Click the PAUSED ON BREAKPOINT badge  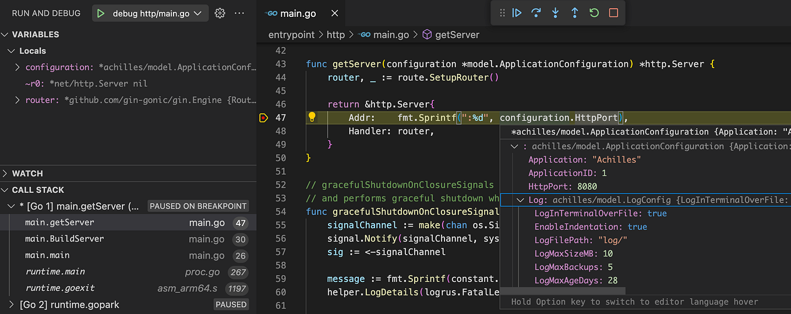pyautogui.click(x=198, y=206)
